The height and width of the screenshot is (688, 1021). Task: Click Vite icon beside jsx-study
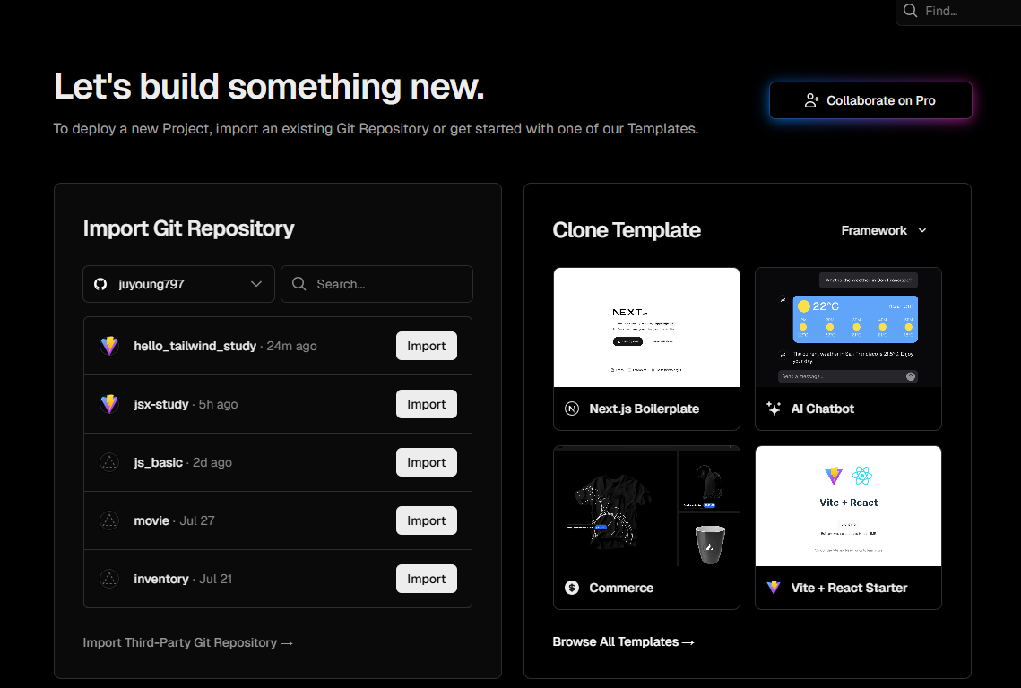[109, 404]
